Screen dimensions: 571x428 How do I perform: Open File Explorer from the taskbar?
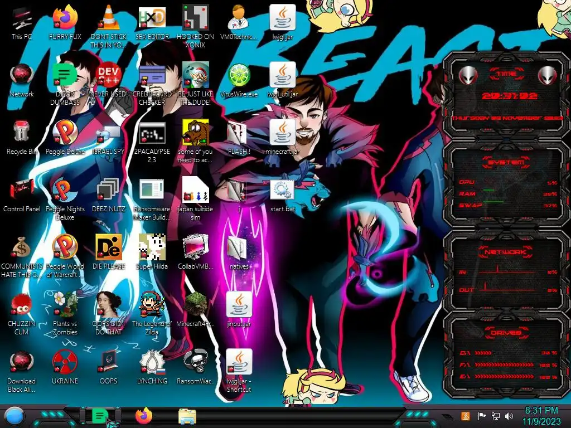click(x=187, y=416)
